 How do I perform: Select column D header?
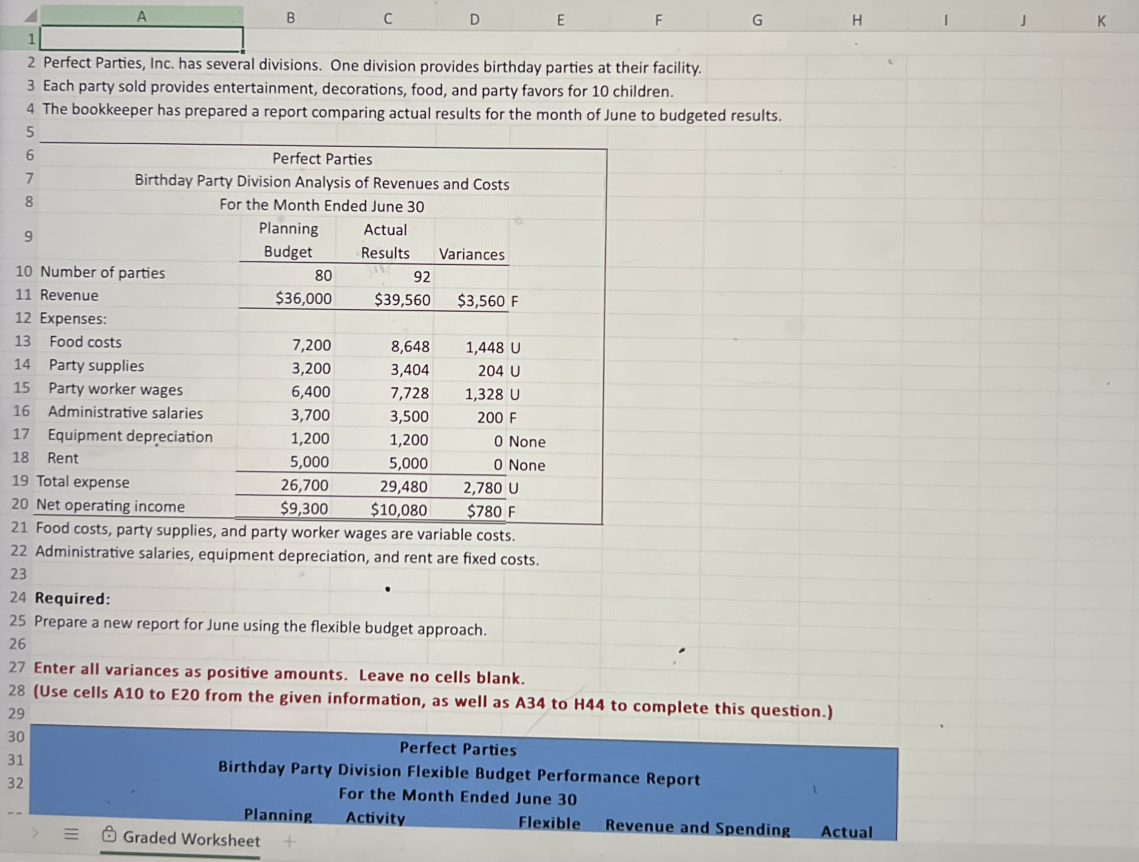click(x=474, y=20)
